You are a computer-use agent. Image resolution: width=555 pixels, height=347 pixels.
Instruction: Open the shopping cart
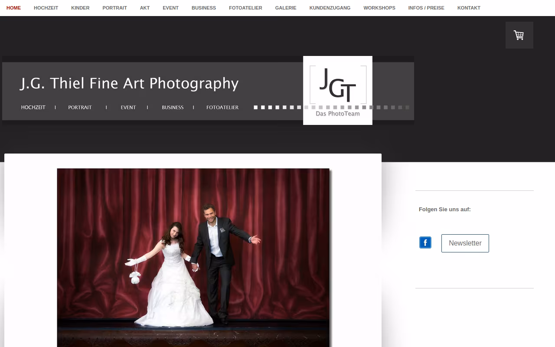(x=519, y=35)
